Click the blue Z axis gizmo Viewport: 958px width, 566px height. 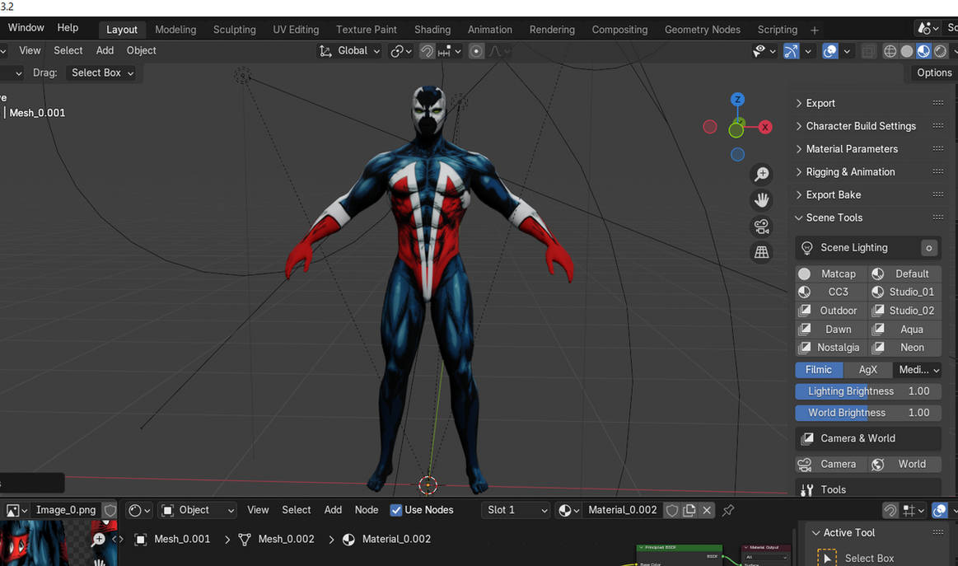click(737, 99)
